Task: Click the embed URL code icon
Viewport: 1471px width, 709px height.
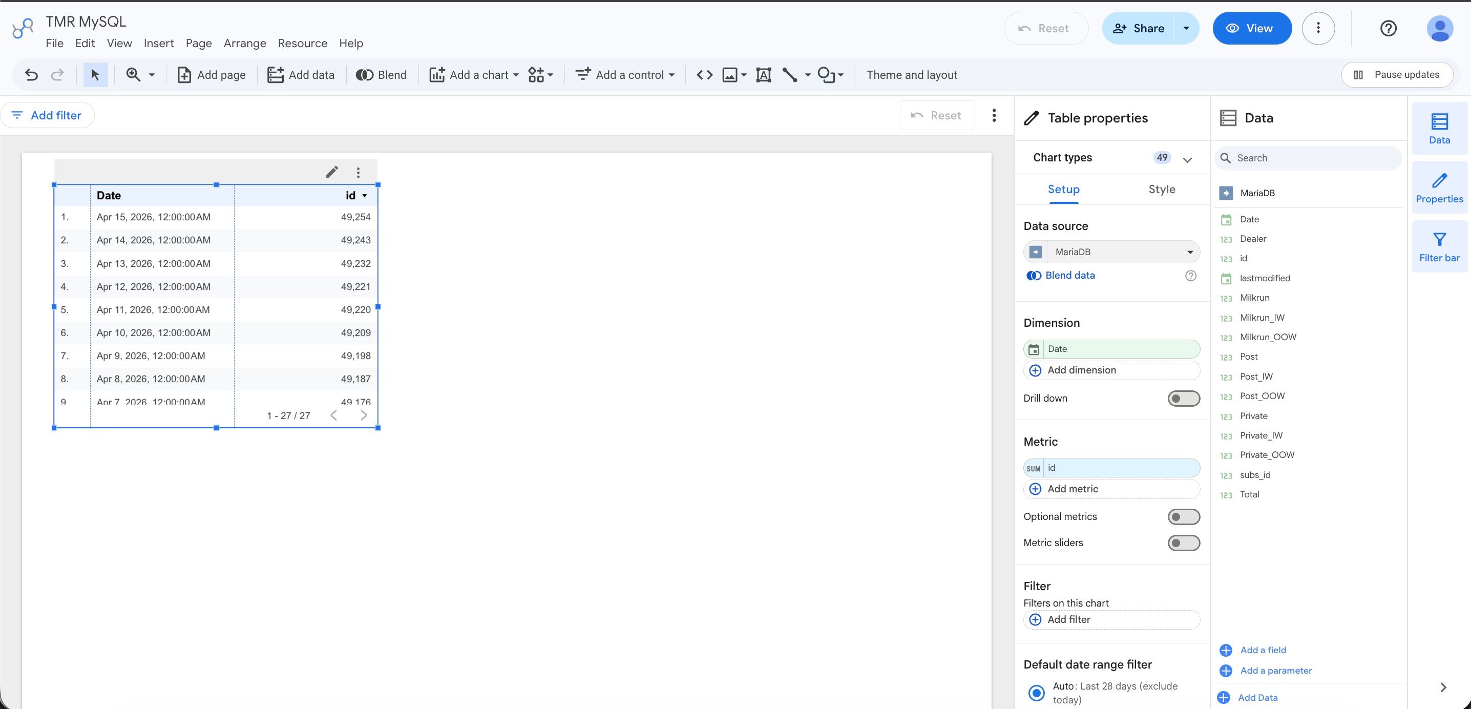Action: point(704,75)
